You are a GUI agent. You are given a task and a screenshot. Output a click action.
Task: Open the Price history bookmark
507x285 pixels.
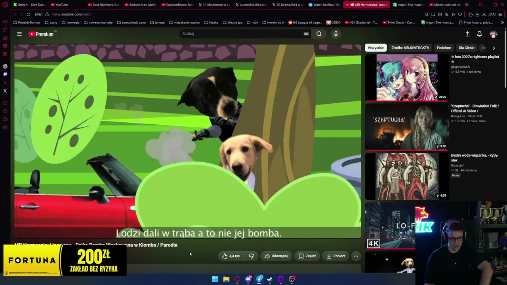(476, 23)
